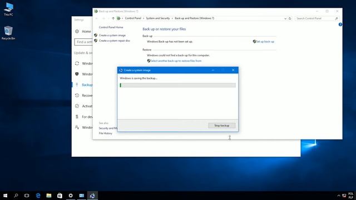This screenshot has width=356, height=200.
Task: Select another back-up to restore files from
Action: click(176, 61)
